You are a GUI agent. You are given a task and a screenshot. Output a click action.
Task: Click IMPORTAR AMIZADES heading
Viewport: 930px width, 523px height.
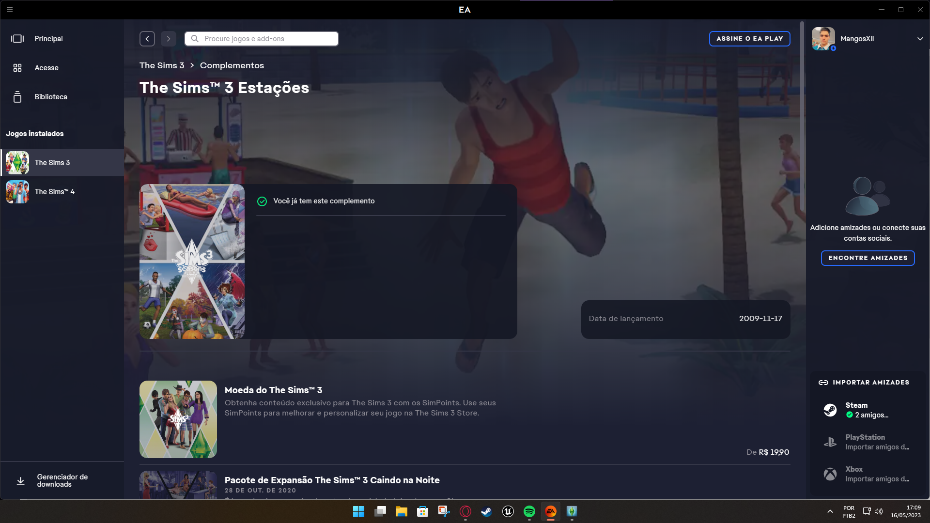pos(870,383)
